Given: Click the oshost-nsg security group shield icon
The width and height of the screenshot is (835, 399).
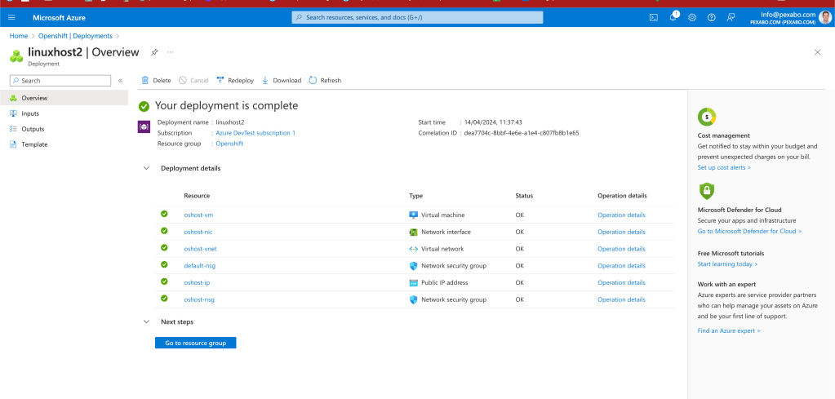Looking at the screenshot, I should 413,299.
